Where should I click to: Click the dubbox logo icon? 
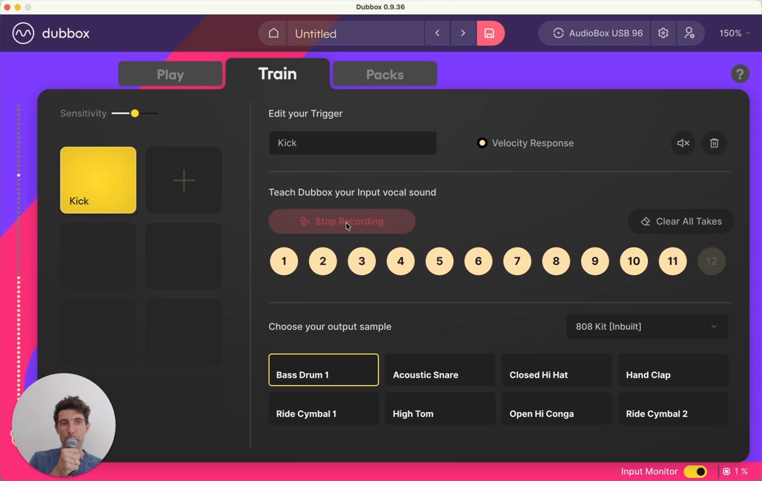pos(23,33)
